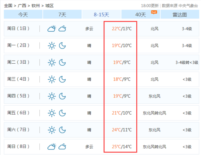
Task: Select the 周二（3日）date label
Action: click(x=18, y=62)
